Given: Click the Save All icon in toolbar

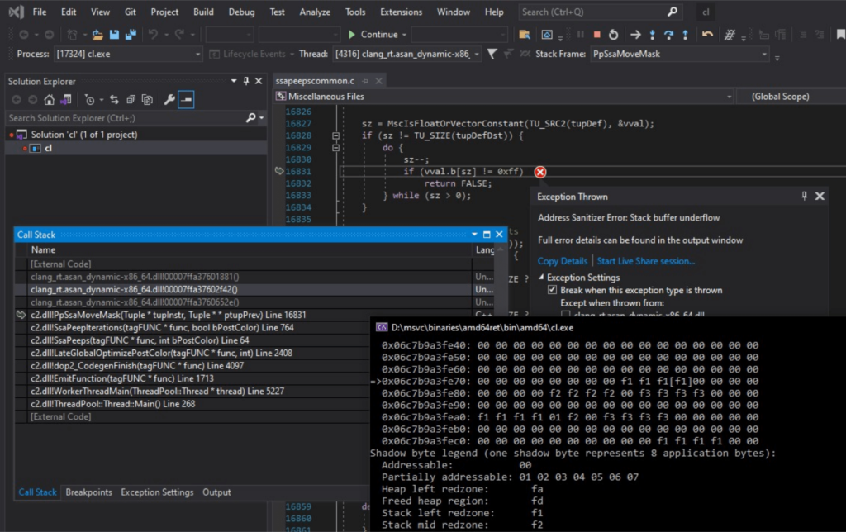Looking at the screenshot, I should (x=130, y=35).
